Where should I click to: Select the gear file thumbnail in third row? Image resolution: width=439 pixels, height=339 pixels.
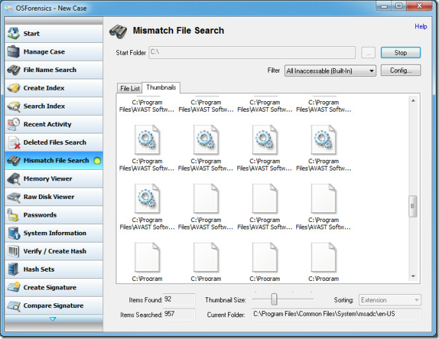pos(147,198)
